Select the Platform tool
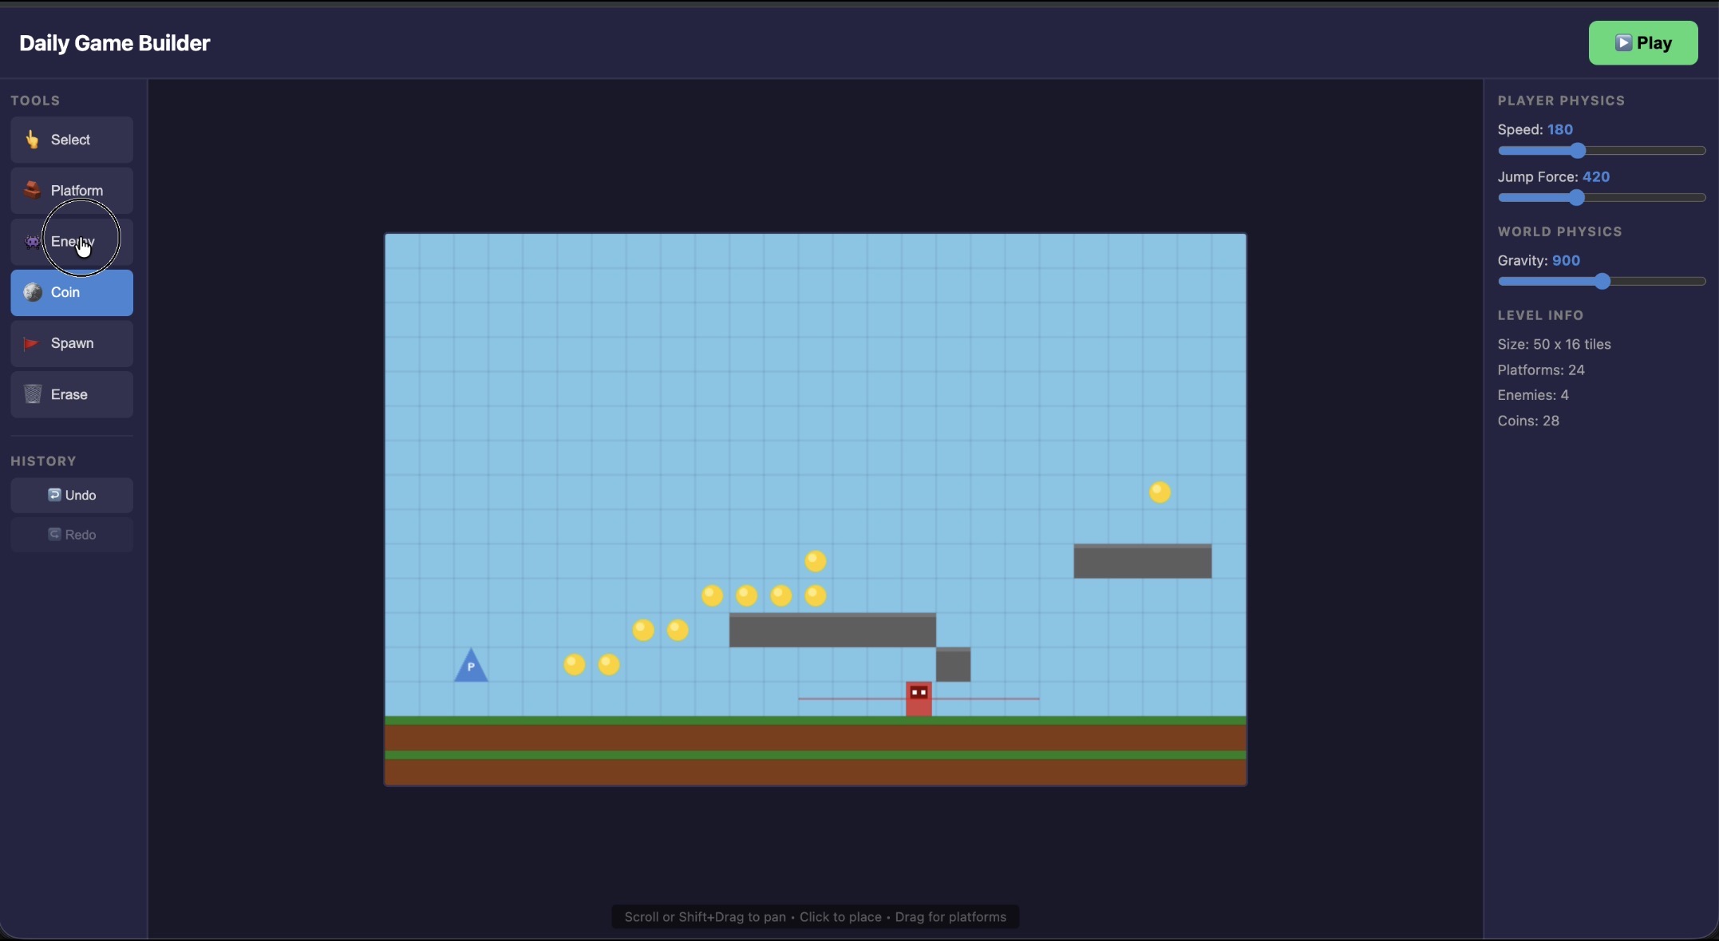Image resolution: width=1719 pixels, height=941 pixels. click(x=71, y=191)
